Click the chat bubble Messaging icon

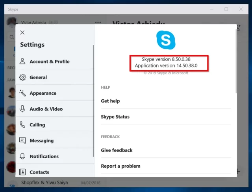click(22, 141)
